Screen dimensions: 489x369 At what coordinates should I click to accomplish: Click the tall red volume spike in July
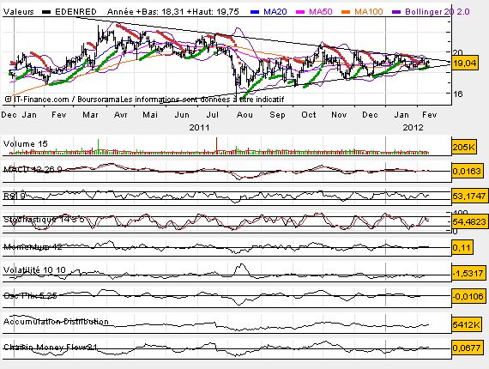[216, 145]
